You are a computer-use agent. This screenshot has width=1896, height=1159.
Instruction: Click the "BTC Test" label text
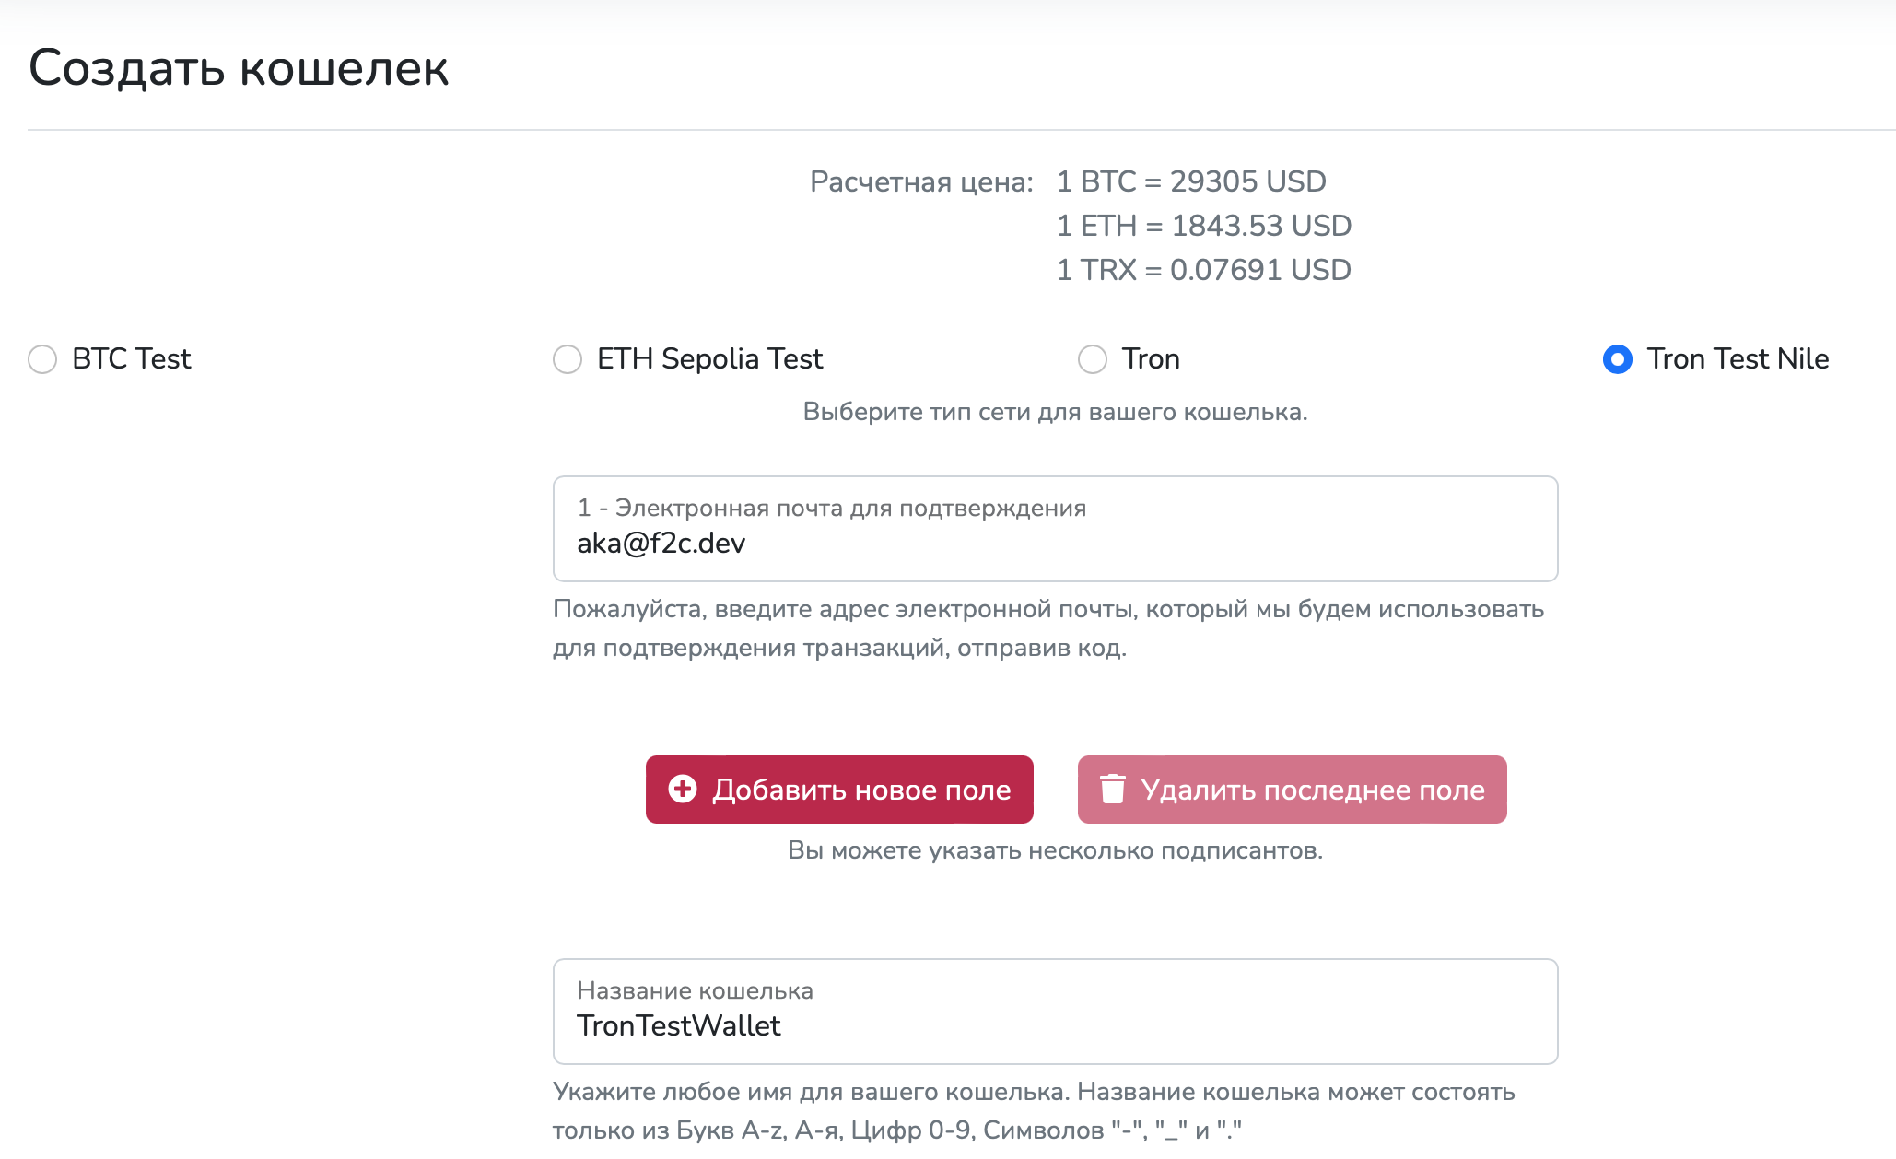(132, 359)
